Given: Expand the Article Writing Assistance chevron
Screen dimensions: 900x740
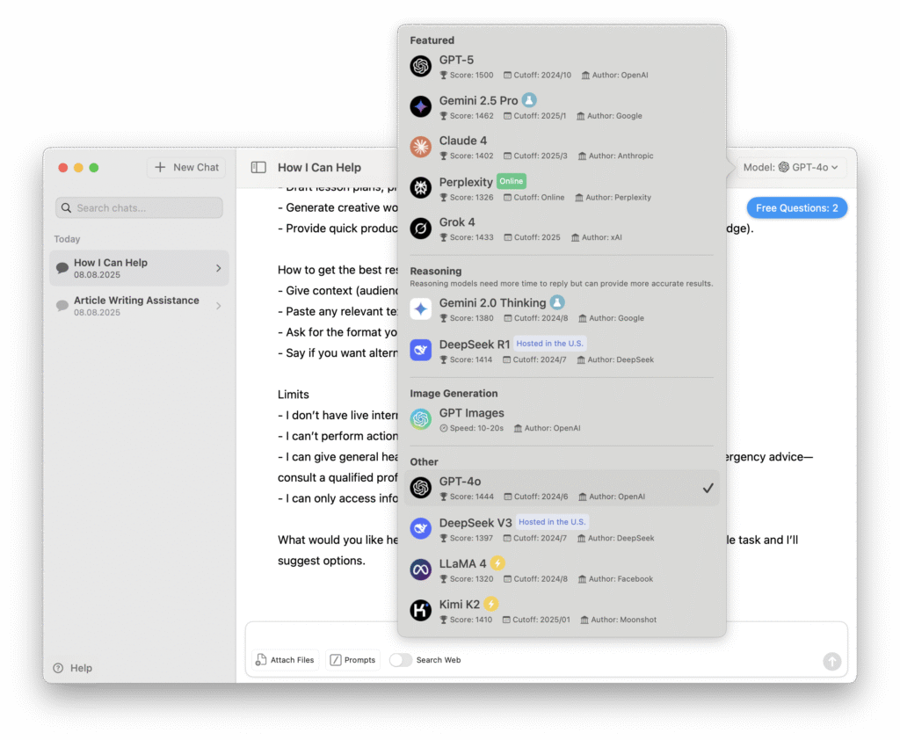Looking at the screenshot, I should pos(218,306).
